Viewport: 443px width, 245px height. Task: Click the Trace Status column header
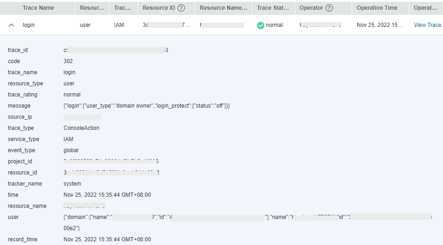(x=273, y=8)
